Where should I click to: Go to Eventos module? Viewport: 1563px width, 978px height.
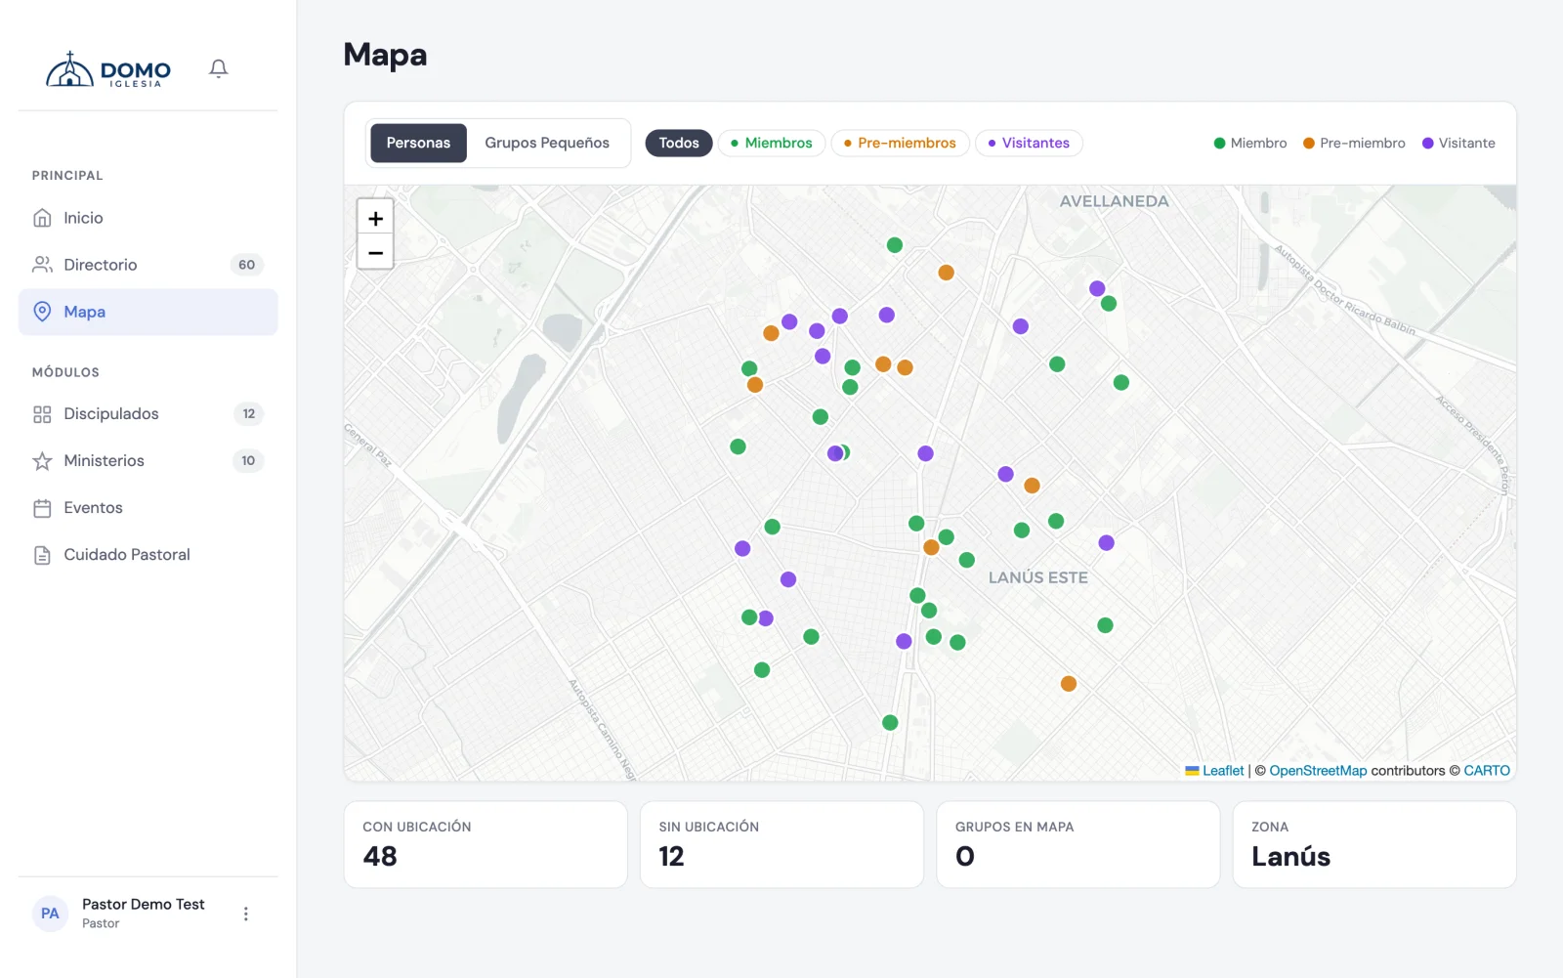tap(148, 508)
